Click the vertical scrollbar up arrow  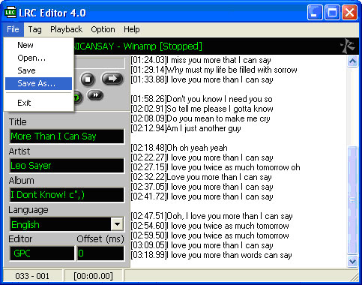pos(352,61)
